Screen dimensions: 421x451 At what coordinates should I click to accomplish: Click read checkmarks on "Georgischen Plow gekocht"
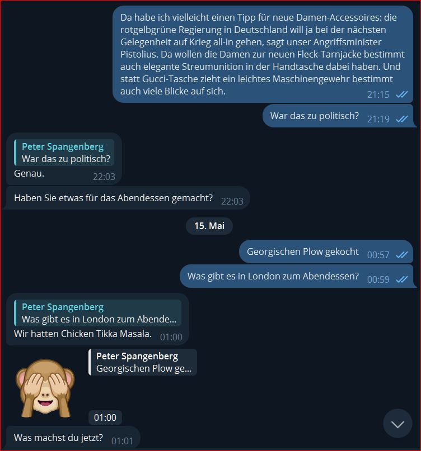(x=402, y=254)
